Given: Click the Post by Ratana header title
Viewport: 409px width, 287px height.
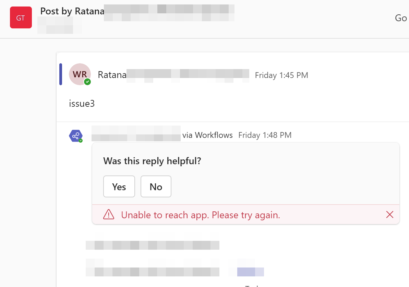Looking at the screenshot, I should pyautogui.click(x=72, y=11).
